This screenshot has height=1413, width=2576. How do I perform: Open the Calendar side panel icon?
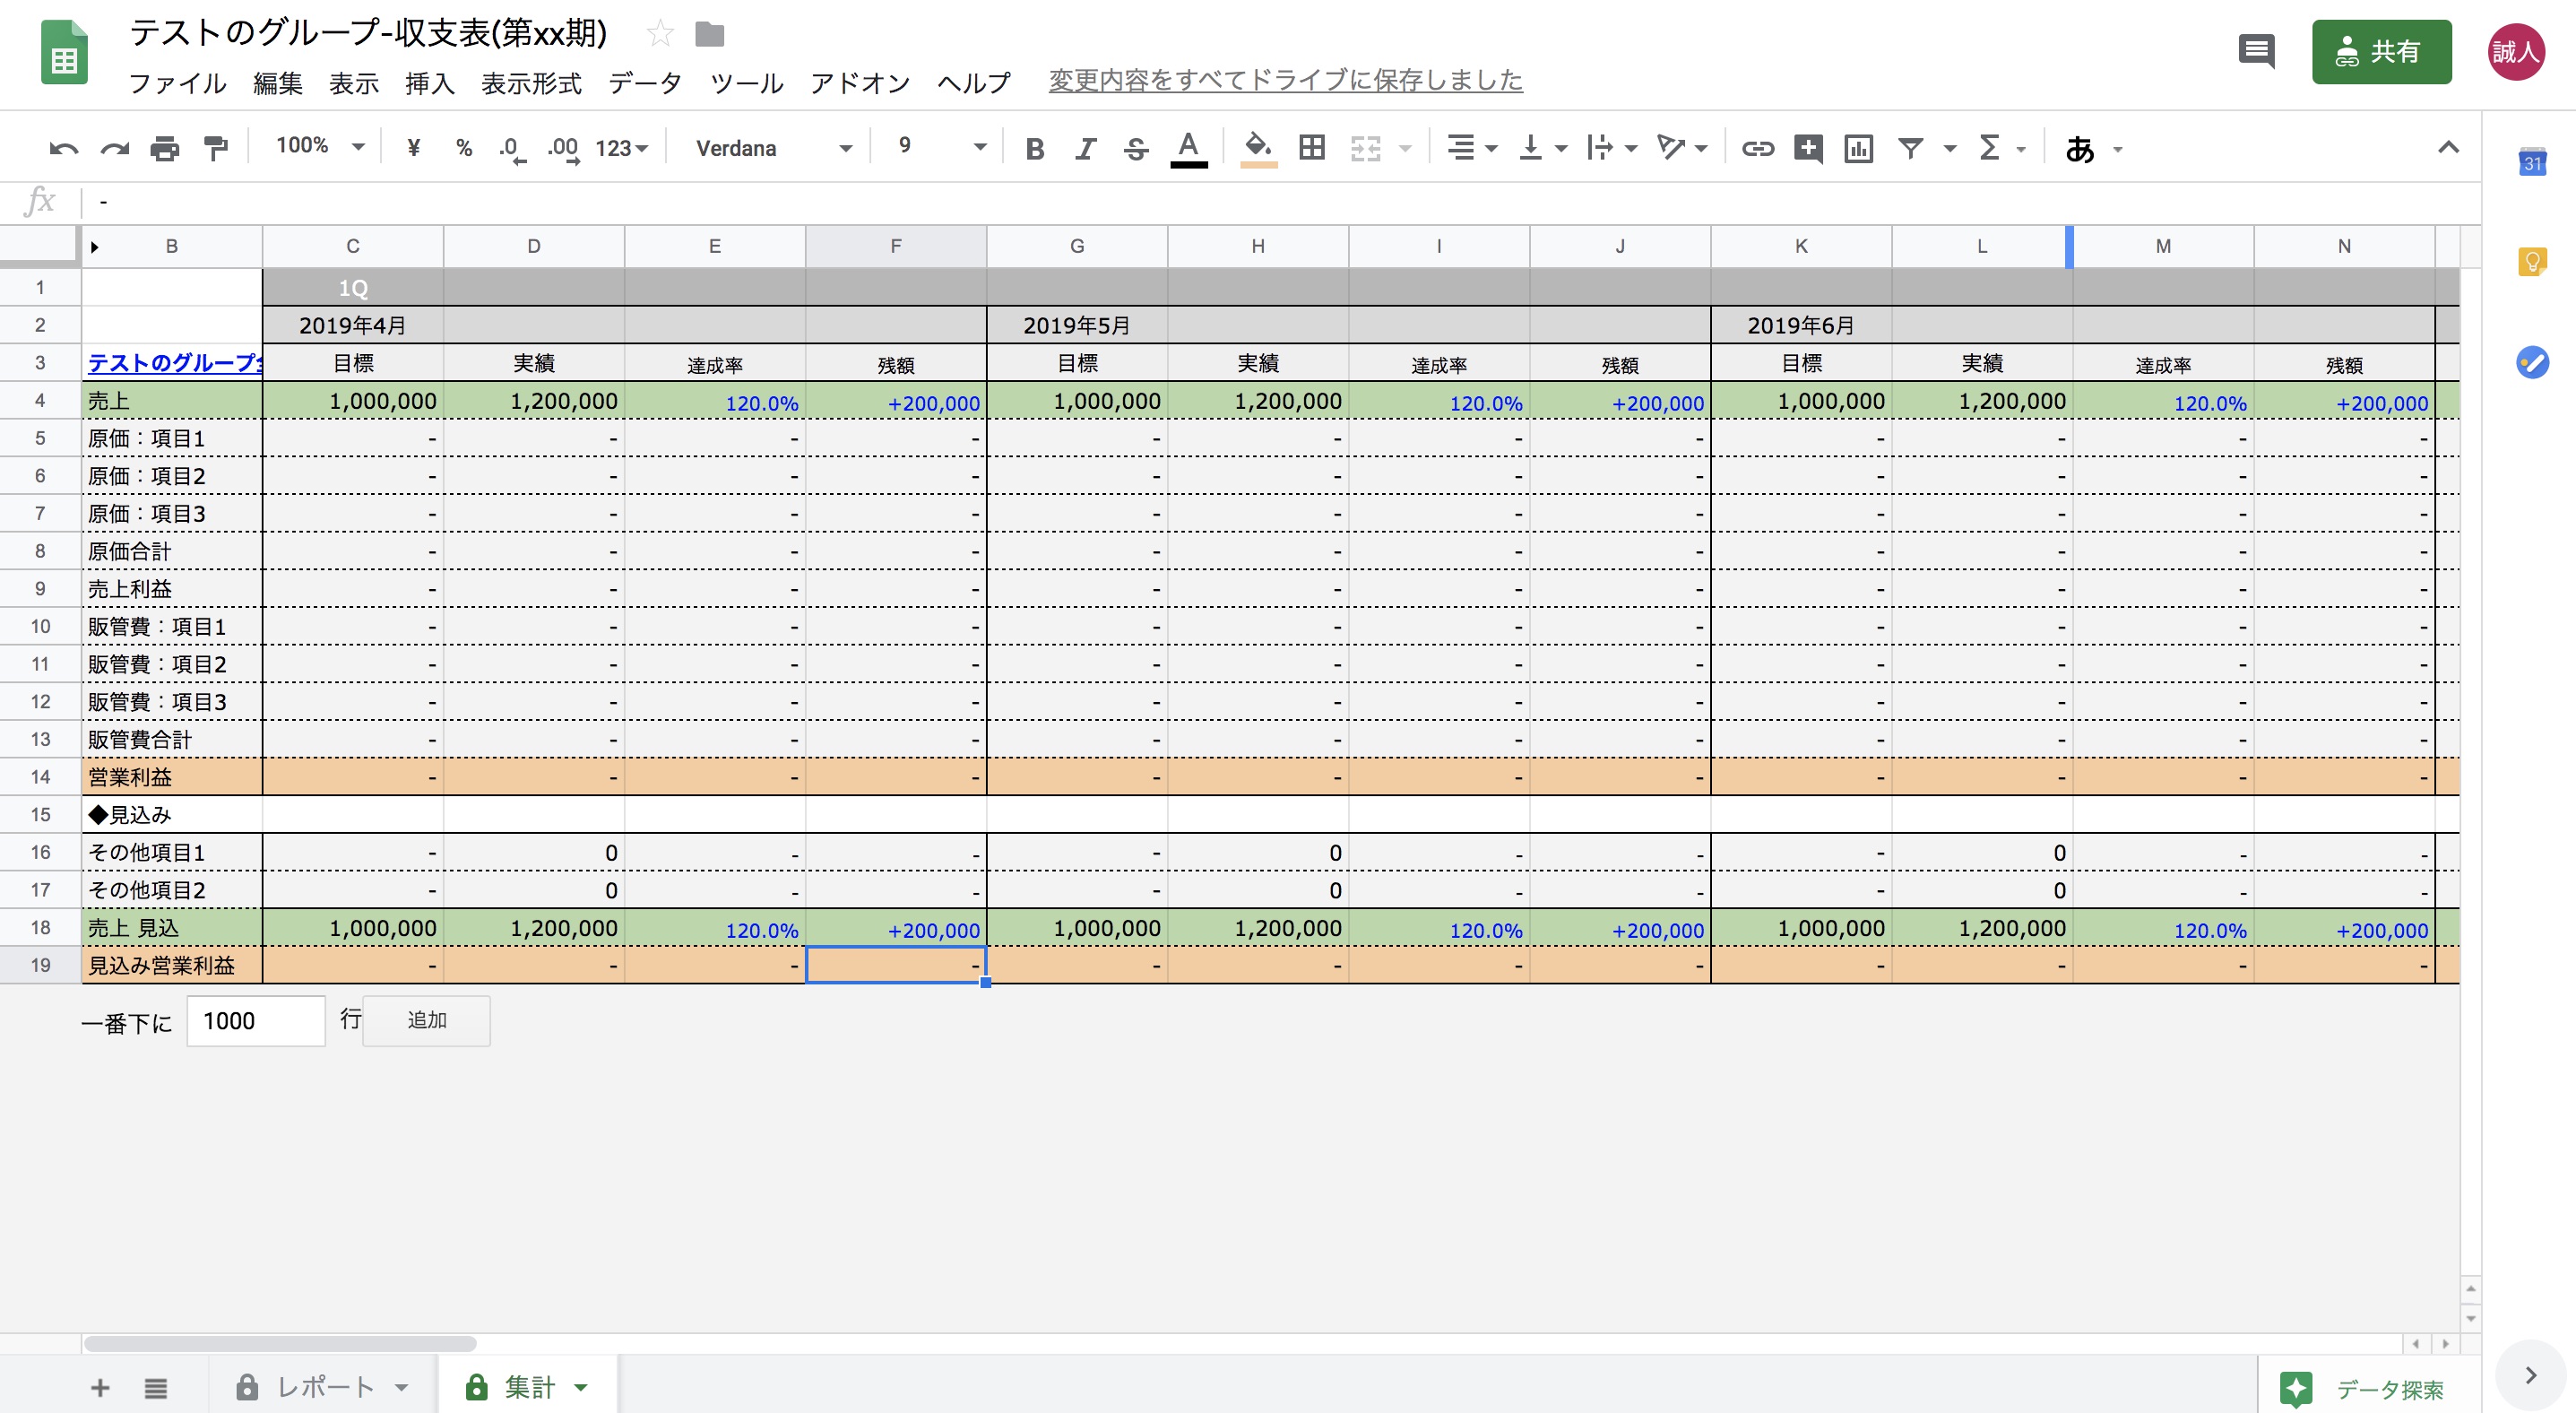point(2532,162)
